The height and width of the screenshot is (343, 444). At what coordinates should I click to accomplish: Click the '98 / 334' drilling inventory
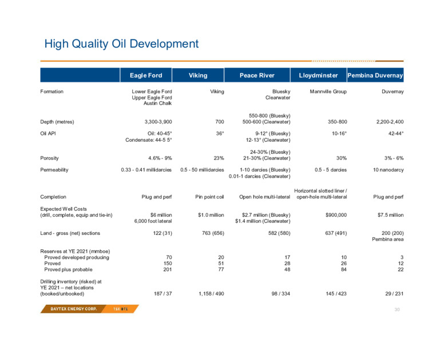click(281, 294)
